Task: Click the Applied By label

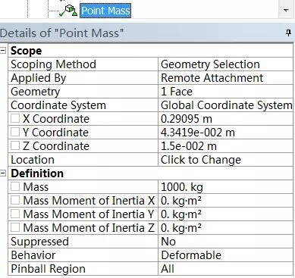Action: coord(39,78)
